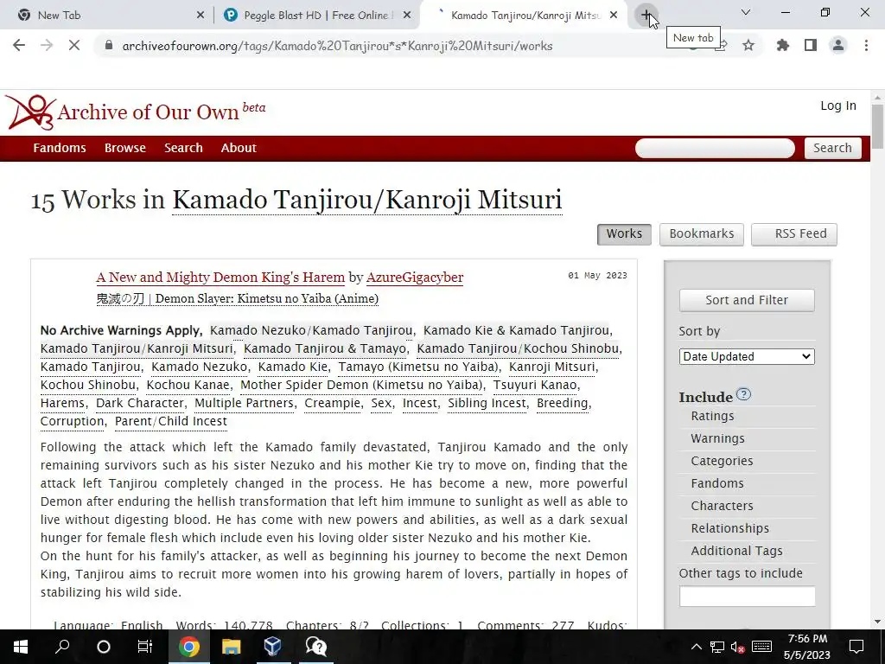Viewport: 885px width, 664px height.
Task: Expand the Relationships filter
Action: click(x=729, y=528)
